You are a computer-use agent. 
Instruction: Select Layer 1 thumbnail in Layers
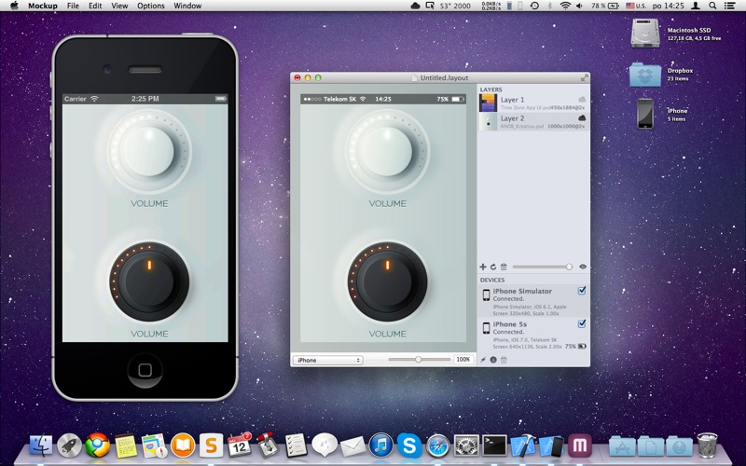click(488, 103)
